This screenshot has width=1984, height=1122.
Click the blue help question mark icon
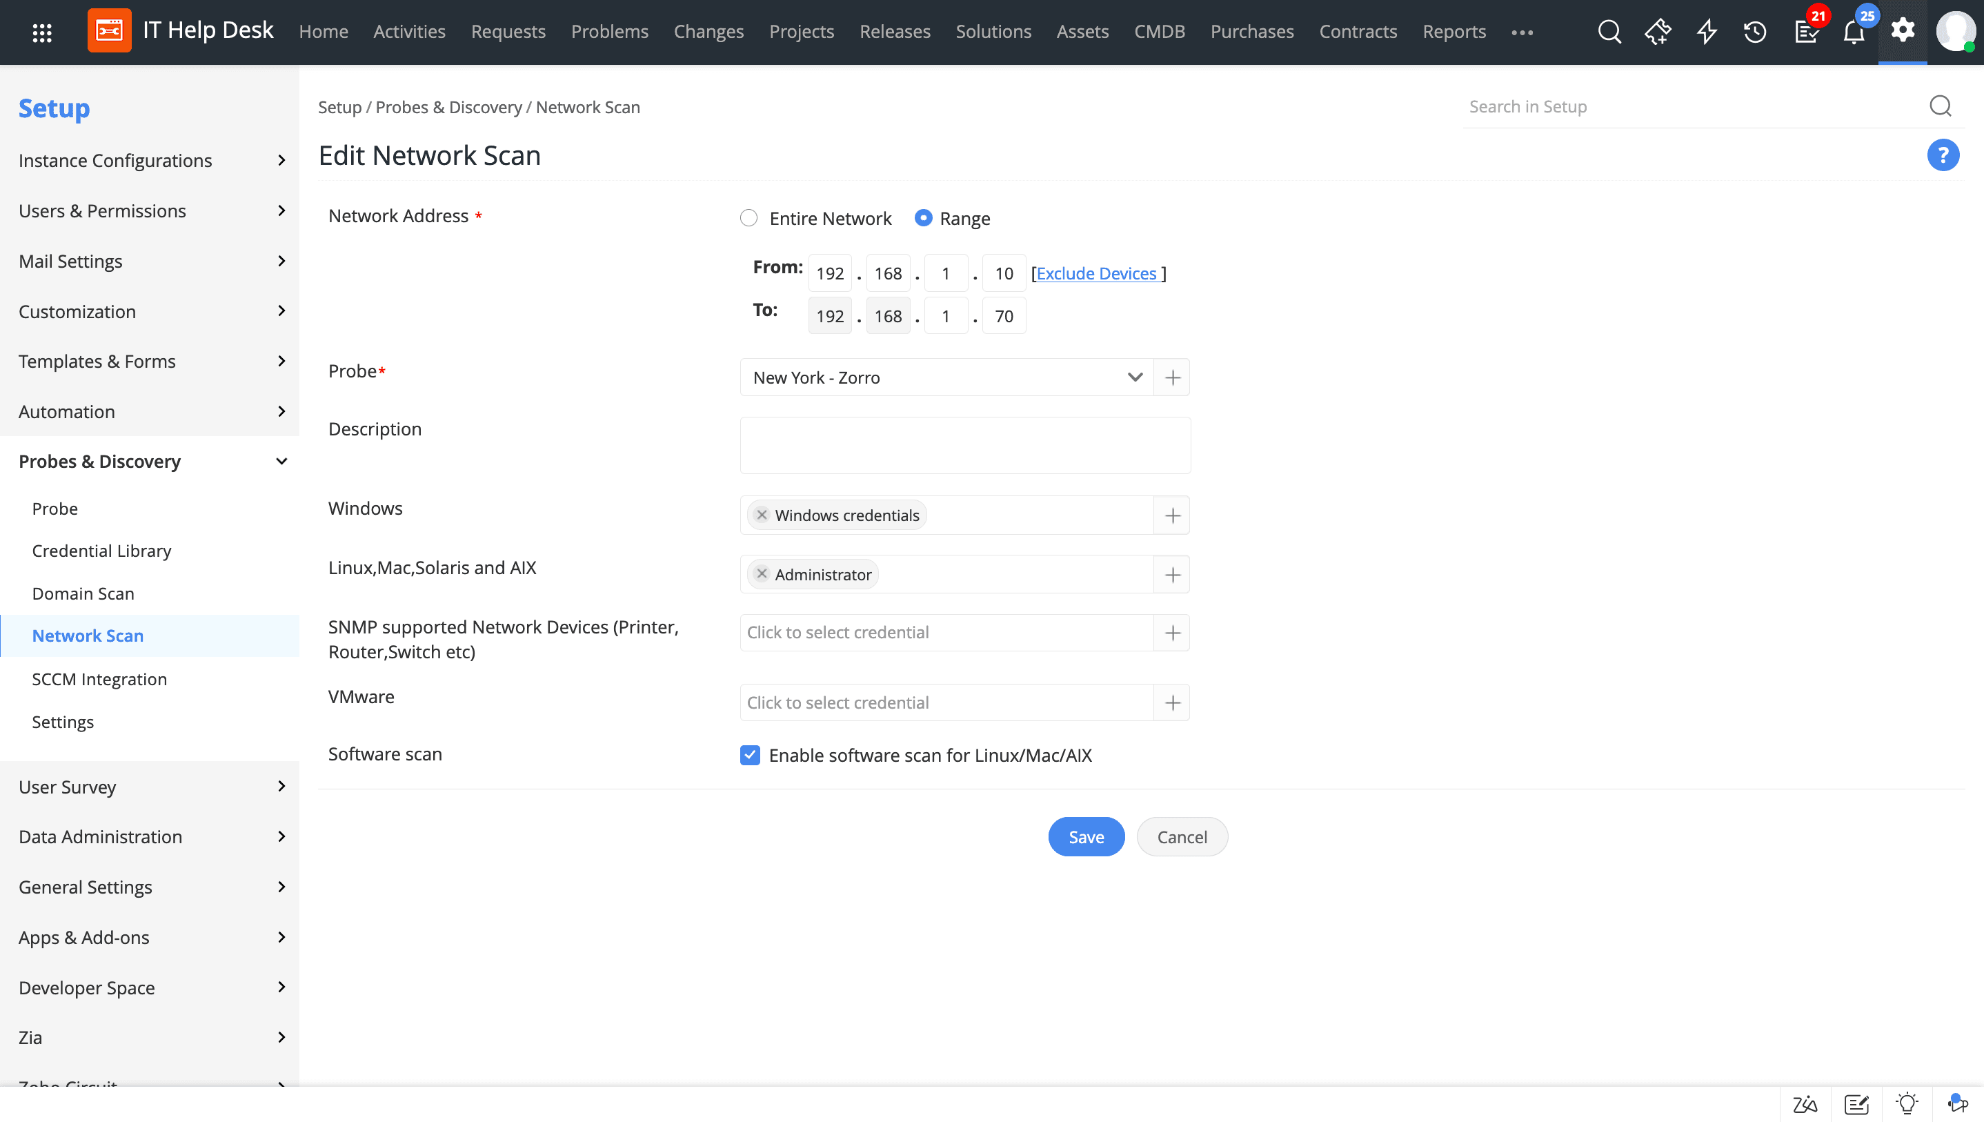pos(1943,155)
